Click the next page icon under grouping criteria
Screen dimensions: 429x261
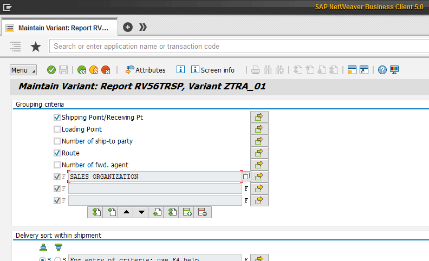pos(157,212)
